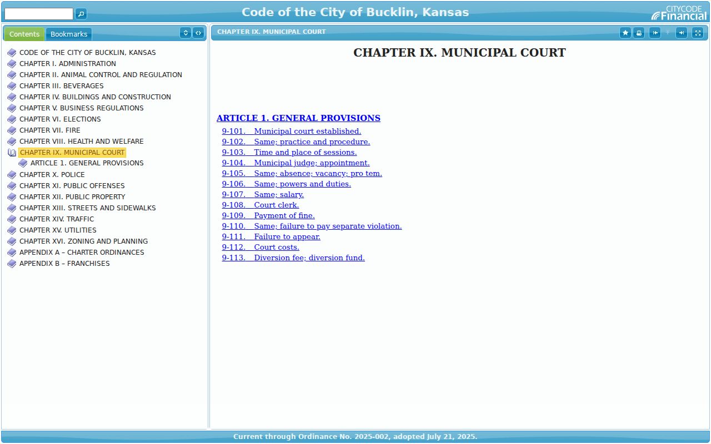This screenshot has width=711, height=444.
Task: Go to the next section arrow
Action: click(x=682, y=33)
